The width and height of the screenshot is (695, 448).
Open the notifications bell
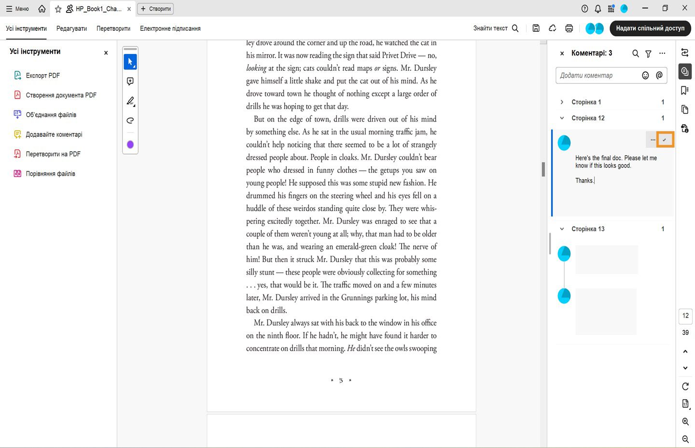598,9
